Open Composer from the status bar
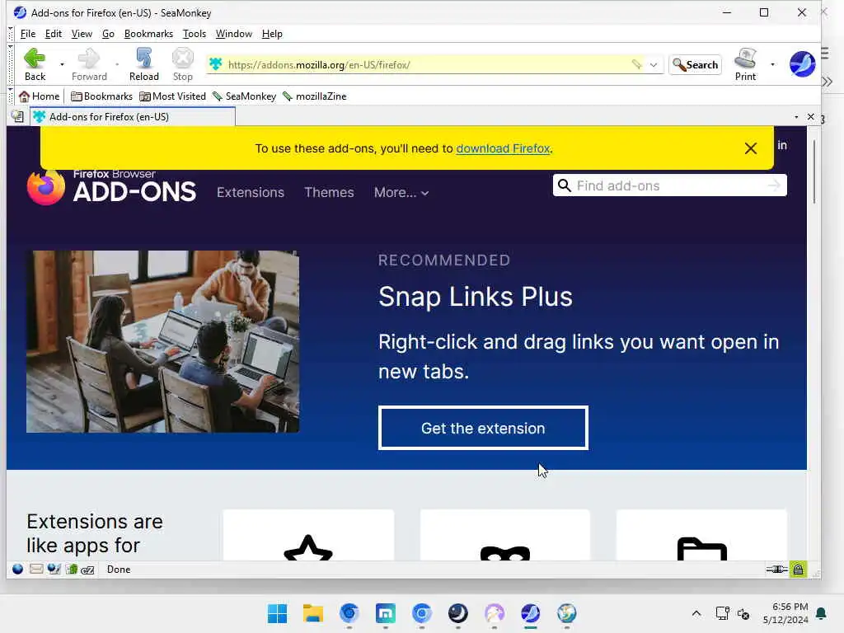 point(54,569)
